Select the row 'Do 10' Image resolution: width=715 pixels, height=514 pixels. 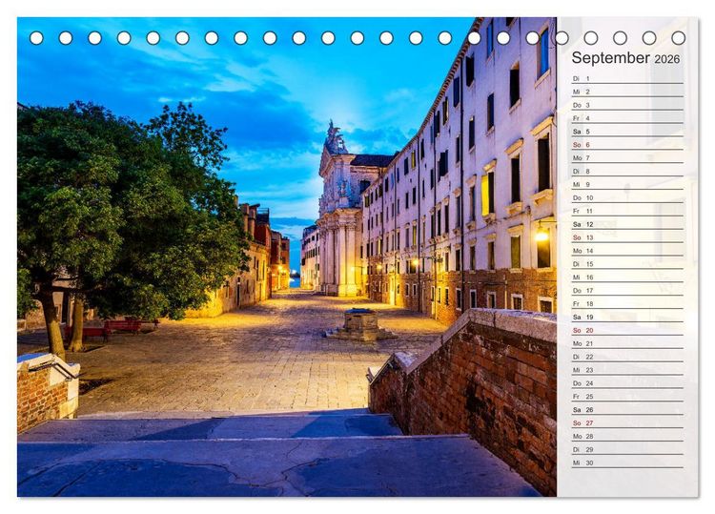click(x=627, y=197)
